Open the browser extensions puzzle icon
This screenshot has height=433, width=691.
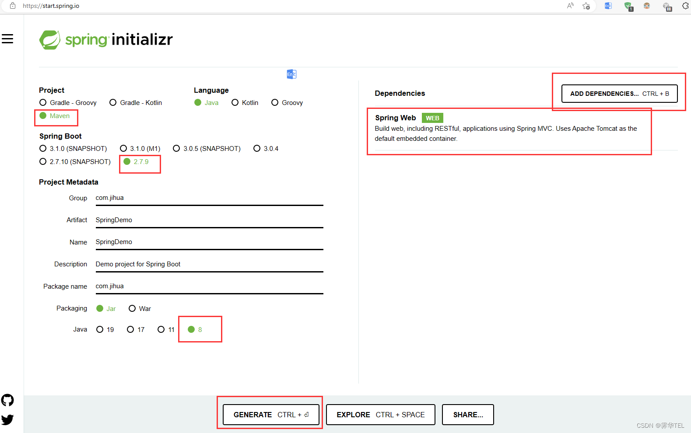tap(685, 6)
